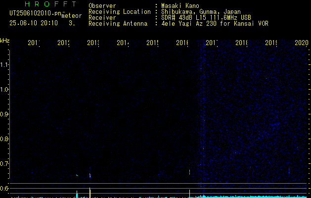
Task: Click the 1.1 kHz frequency axis label
Action: coord(5,64)
